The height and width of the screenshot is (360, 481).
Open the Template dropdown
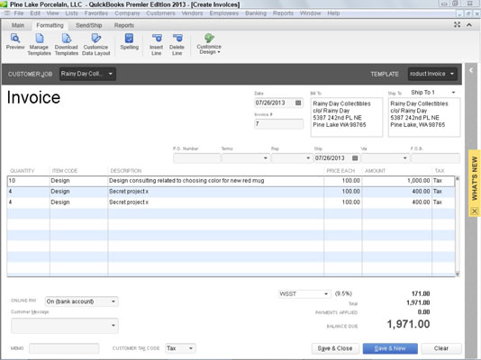pos(452,74)
